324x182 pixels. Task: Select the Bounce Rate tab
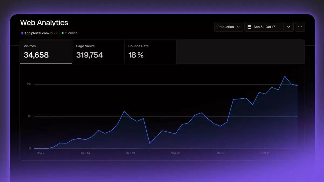coord(150,52)
